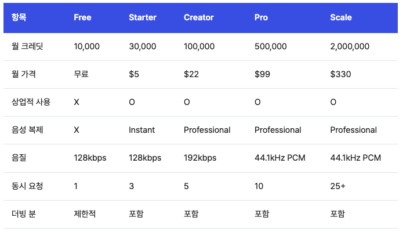This screenshot has width=403, height=232.
Task: Click the 500,000 credits cell
Action: [270, 46]
